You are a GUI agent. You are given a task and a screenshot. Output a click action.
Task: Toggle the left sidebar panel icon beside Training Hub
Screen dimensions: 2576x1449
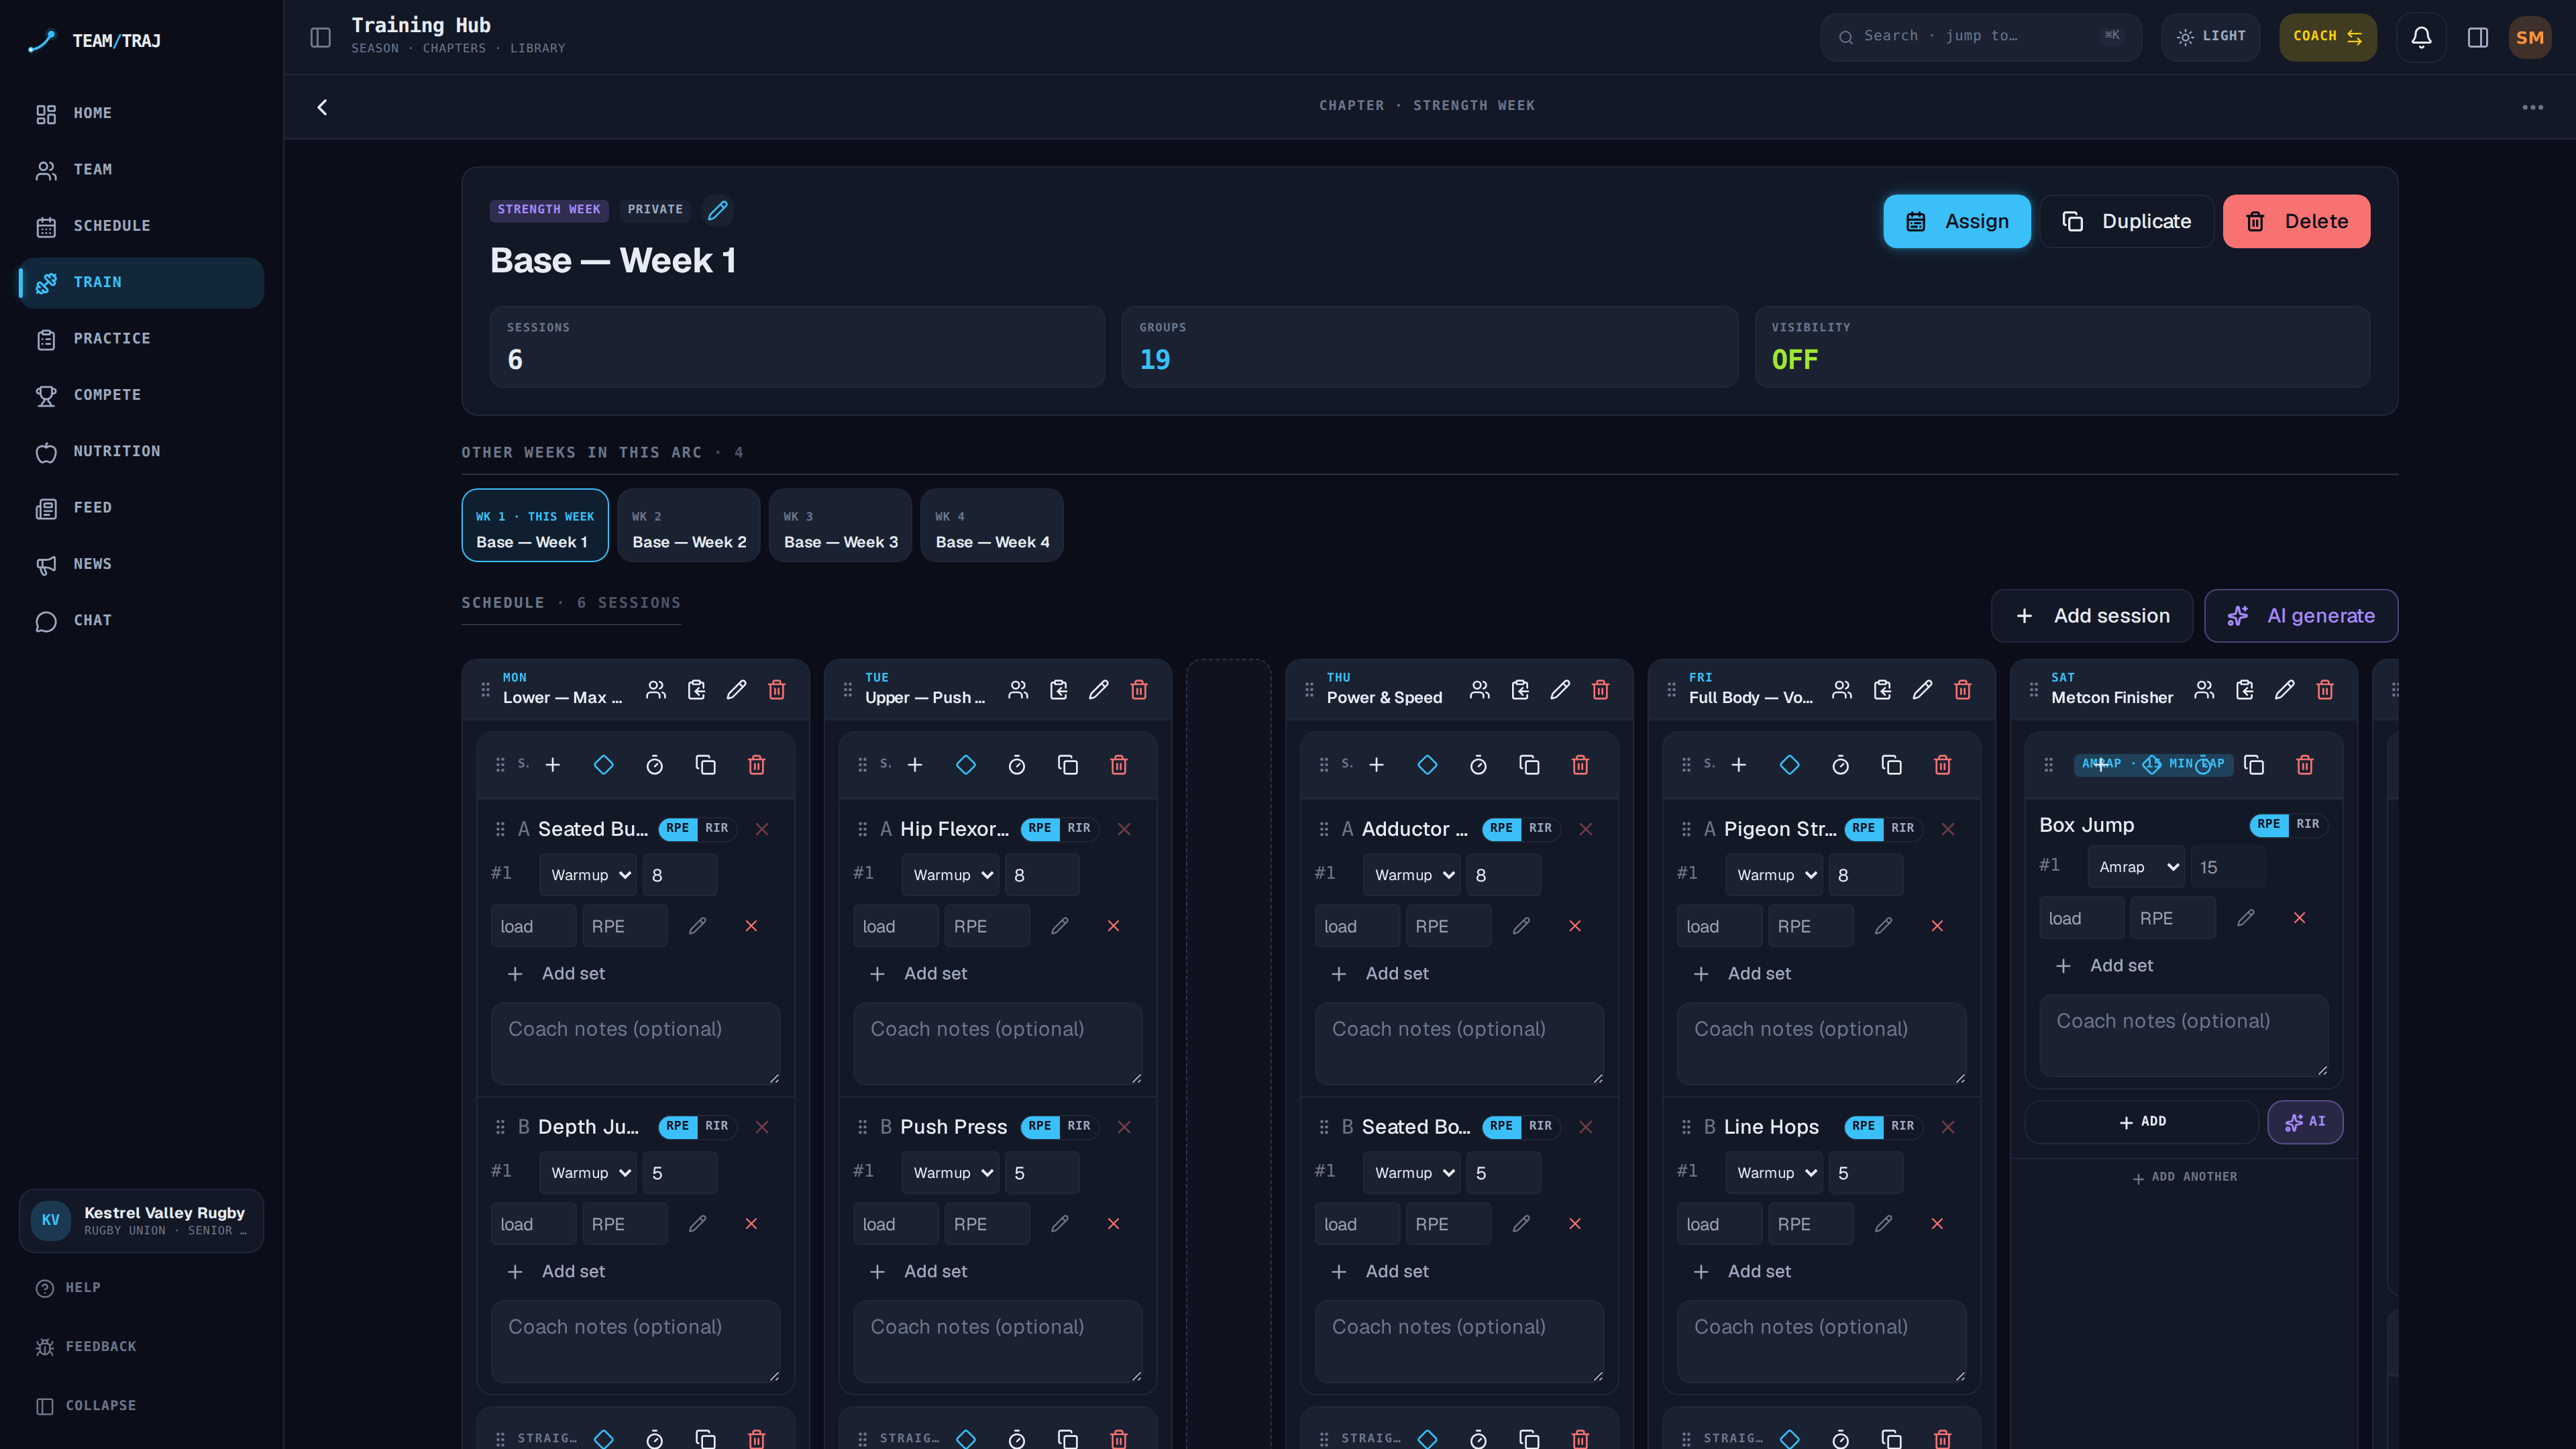(x=320, y=37)
